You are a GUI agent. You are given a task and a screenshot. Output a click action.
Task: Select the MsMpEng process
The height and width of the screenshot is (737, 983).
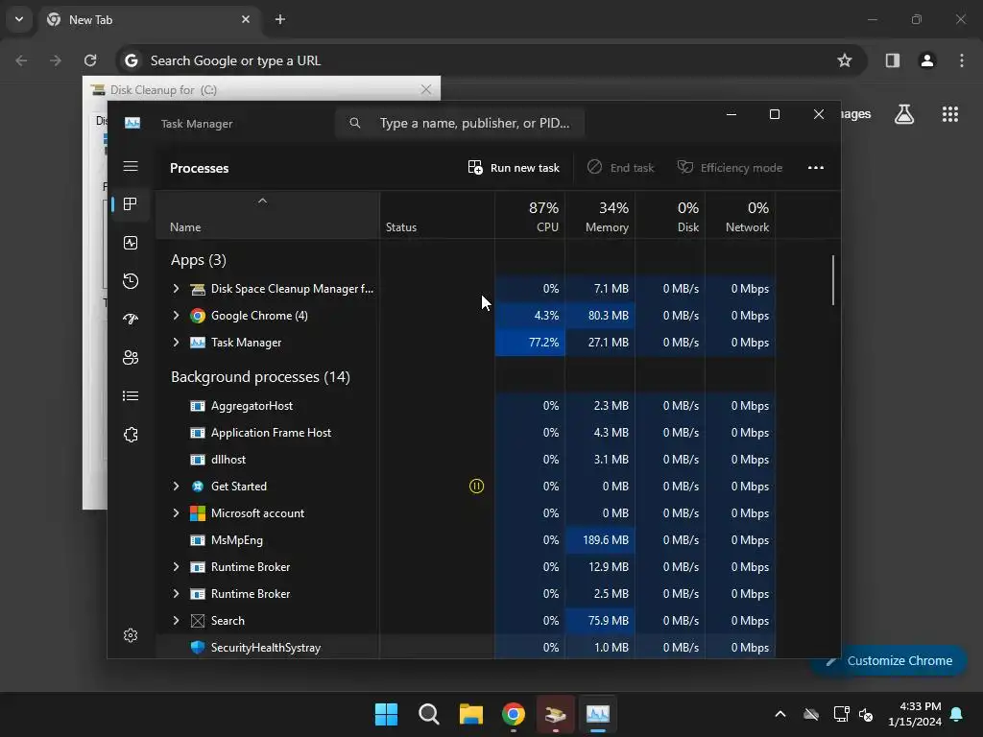click(466, 539)
